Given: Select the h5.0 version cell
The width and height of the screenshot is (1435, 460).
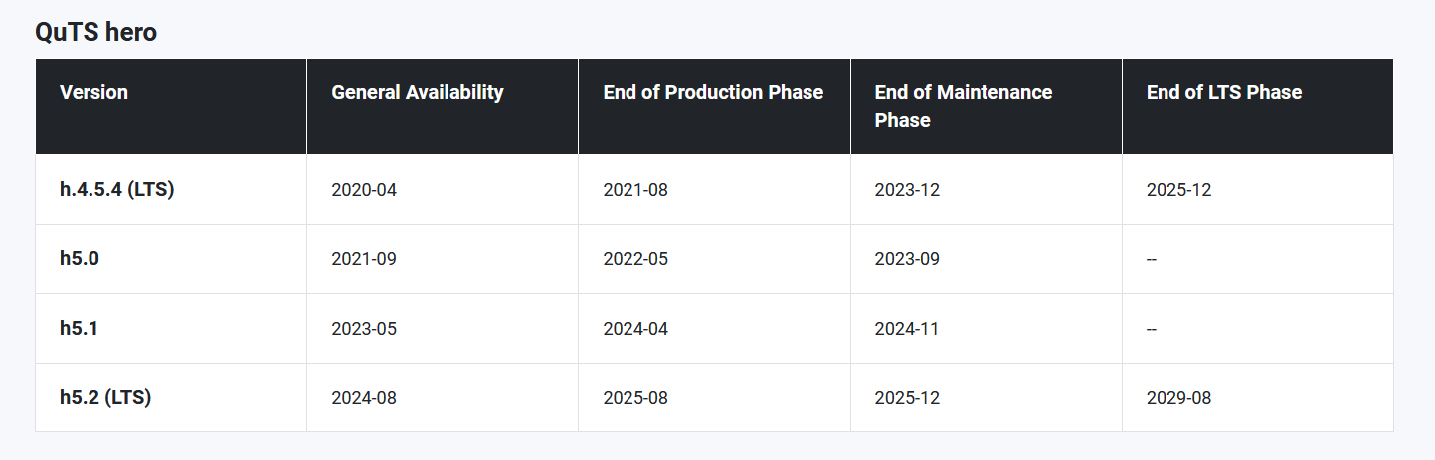Looking at the screenshot, I should coord(80,258).
